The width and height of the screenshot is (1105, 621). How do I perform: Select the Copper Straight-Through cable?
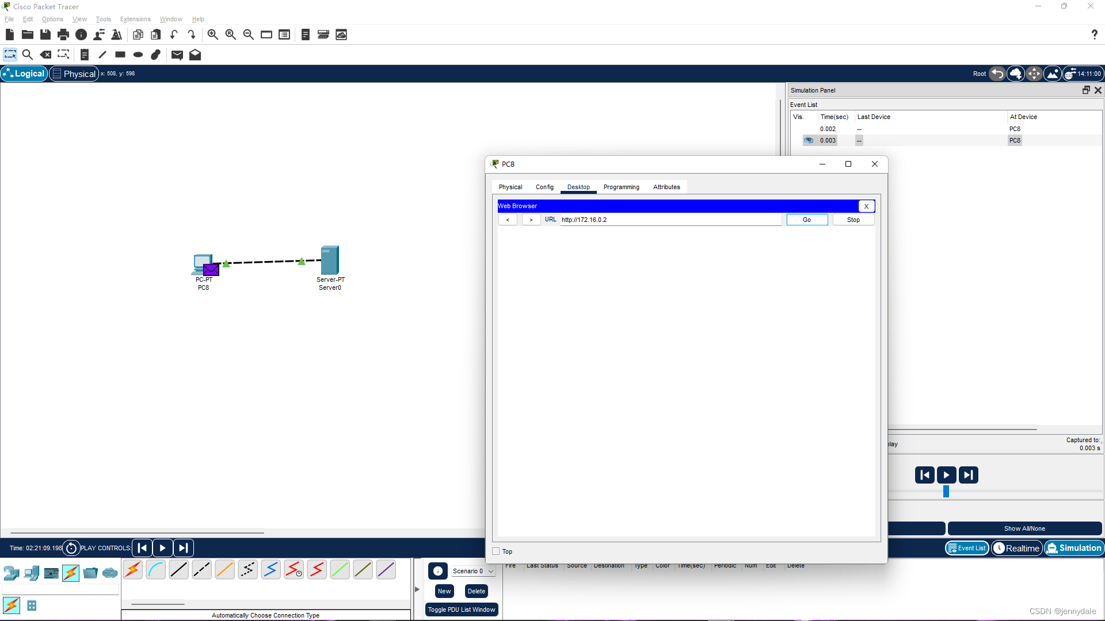pos(178,570)
